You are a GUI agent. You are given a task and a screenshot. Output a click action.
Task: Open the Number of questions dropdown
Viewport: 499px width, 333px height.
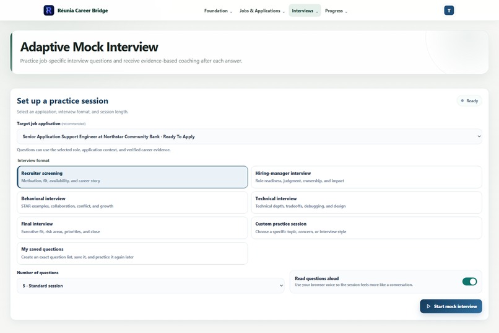[150, 285]
